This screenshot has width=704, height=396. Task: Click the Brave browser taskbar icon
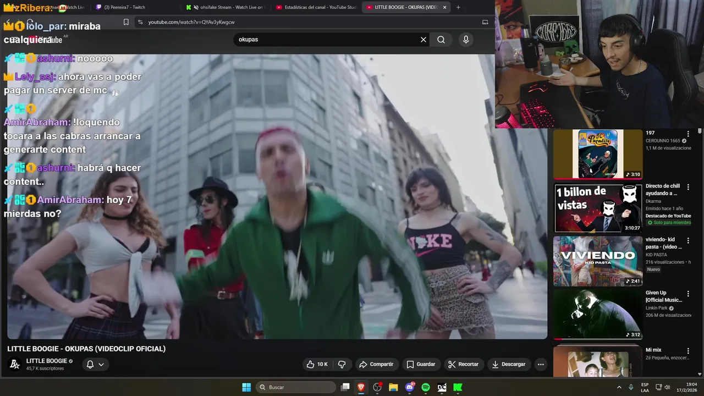click(361, 387)
